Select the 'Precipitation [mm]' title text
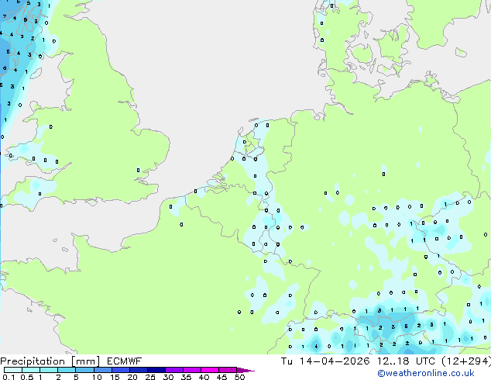 point(50,361)
